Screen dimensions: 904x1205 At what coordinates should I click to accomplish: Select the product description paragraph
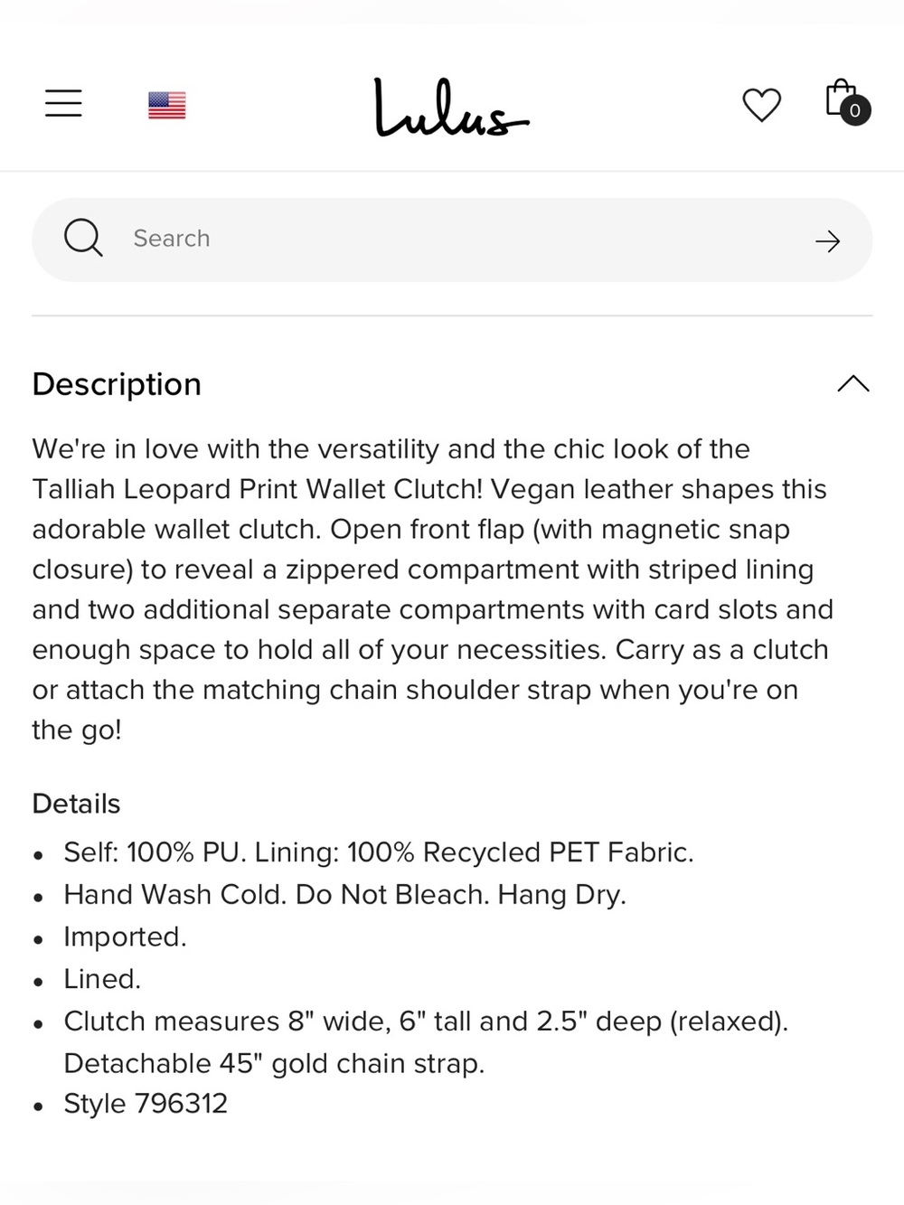(x=433, y=589)
